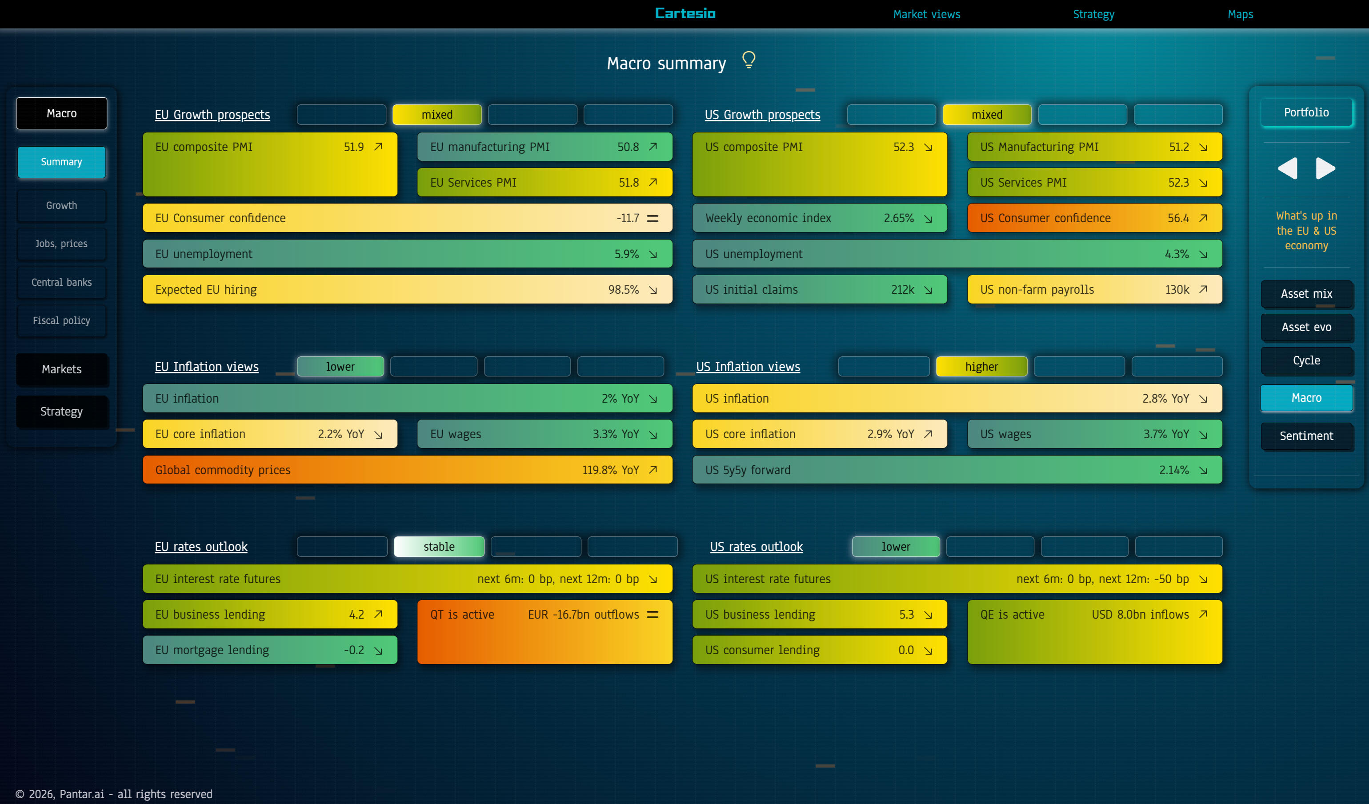The height and width of the screenshot is (804, 1369).
Task: Expand the Strategy sidebar section
Action: click(62, 412)
